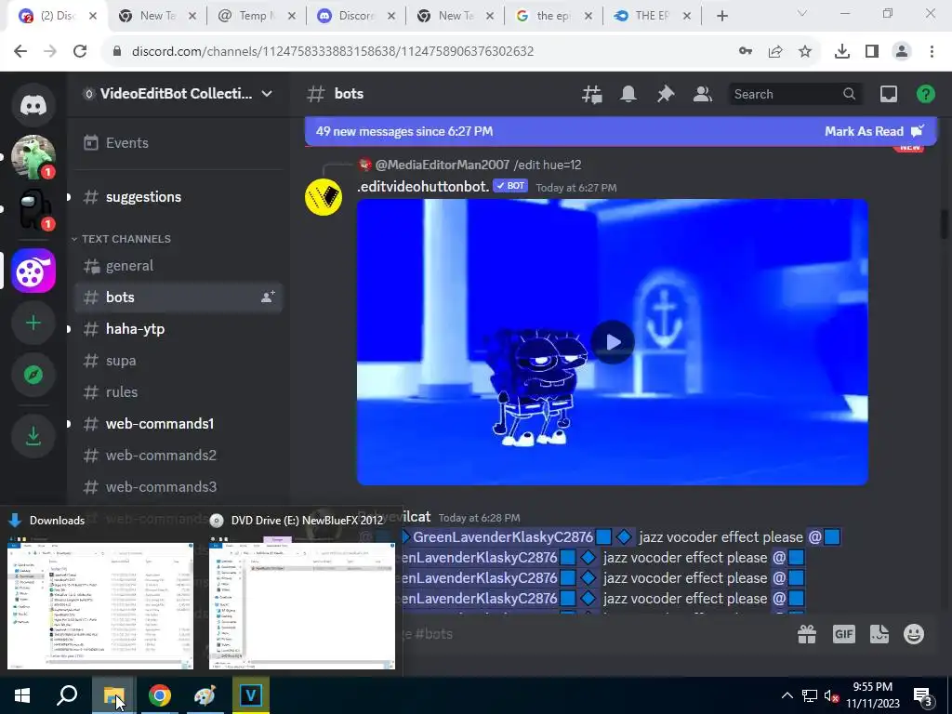The image size is (952, 714).
Task: Open the web-commands1 channel
Action: 178,423
